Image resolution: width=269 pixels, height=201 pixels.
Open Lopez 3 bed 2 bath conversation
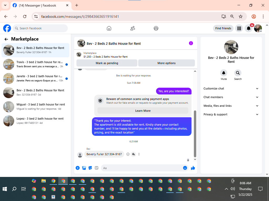point(35,121)
